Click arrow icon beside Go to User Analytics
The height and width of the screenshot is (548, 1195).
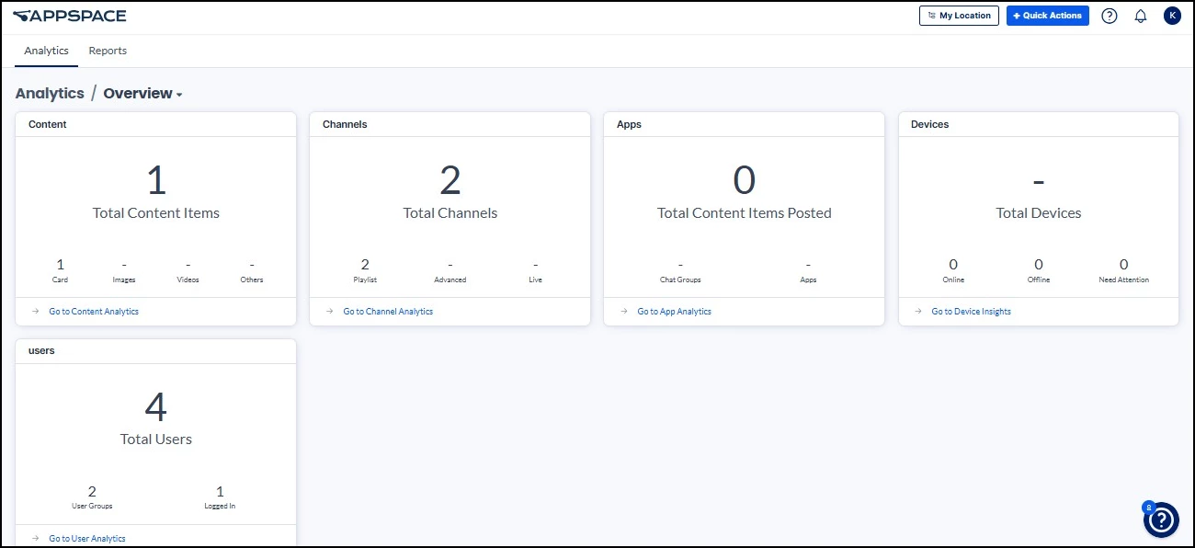[35, 539]
